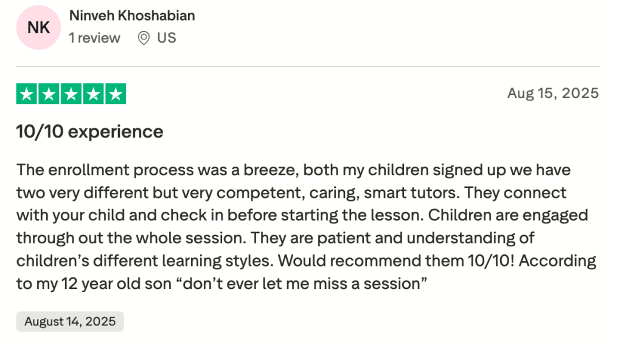Open Ninveh Khoshabian's reviewer profile
Image resolution: width=623 pixels, height=348 pixels.
pos(132,16)
